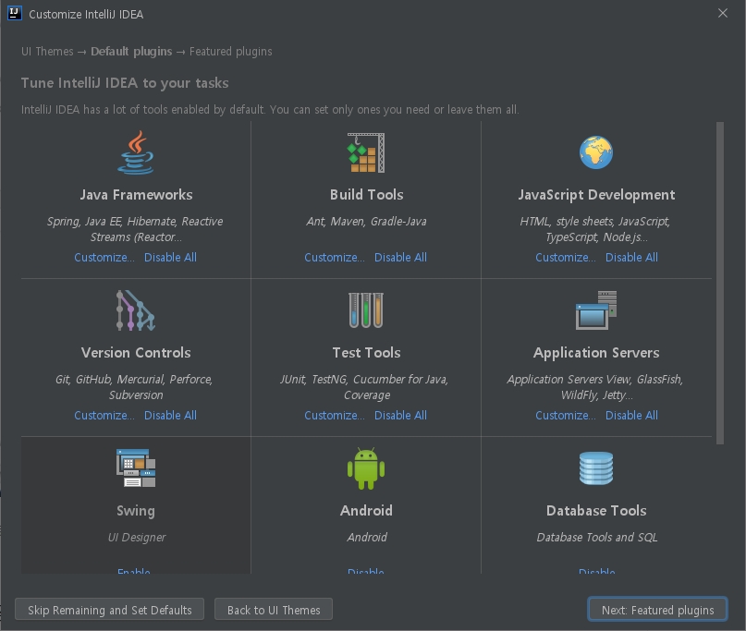Screen dimensions: 746x631
Task: Select the Java Frameworks heading
Action: 136,195
